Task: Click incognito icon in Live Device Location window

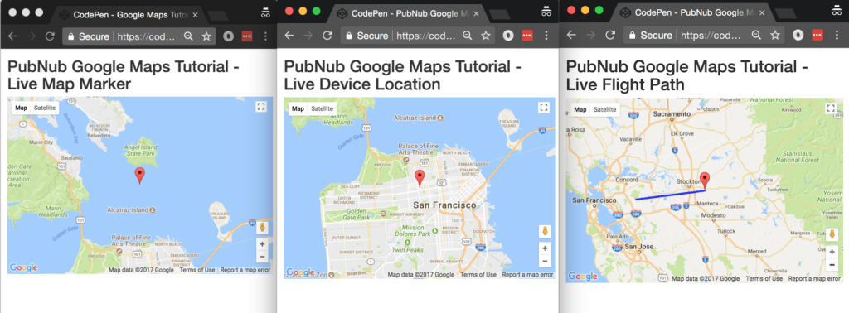Action: (546, 12)
